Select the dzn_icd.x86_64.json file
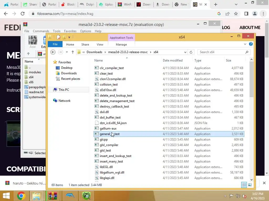 click(x=113, y=123)
